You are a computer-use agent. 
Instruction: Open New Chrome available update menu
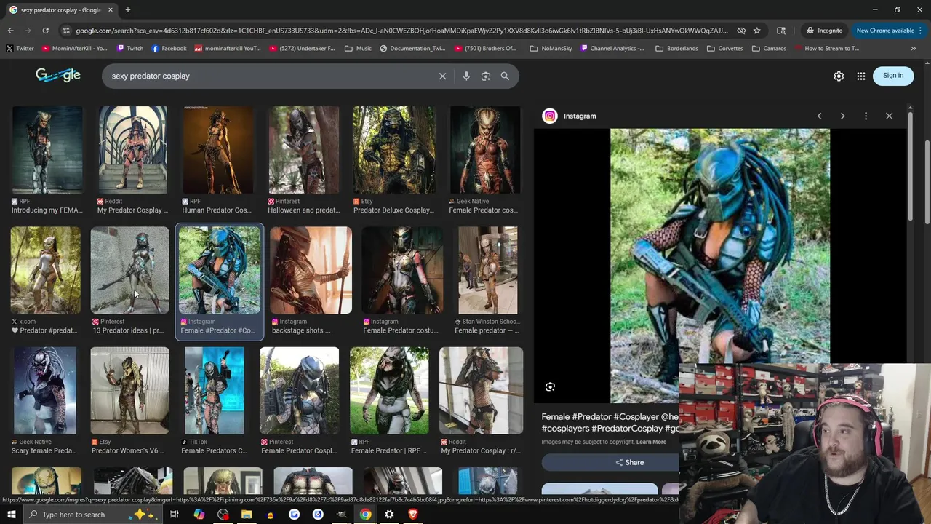point(889,31)
